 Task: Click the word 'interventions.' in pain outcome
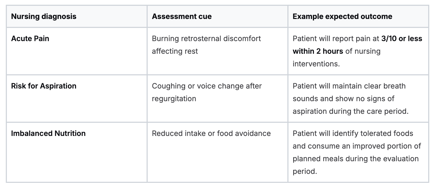pyautogui.click(x=316, y=64)
